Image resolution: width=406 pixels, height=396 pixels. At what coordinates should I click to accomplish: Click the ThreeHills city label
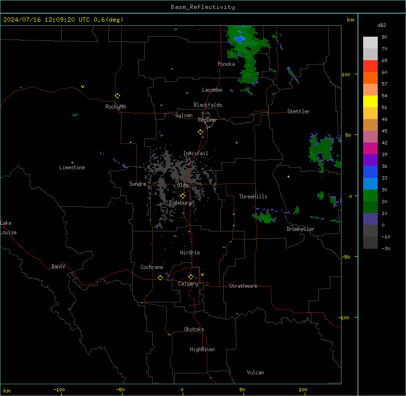253,197
